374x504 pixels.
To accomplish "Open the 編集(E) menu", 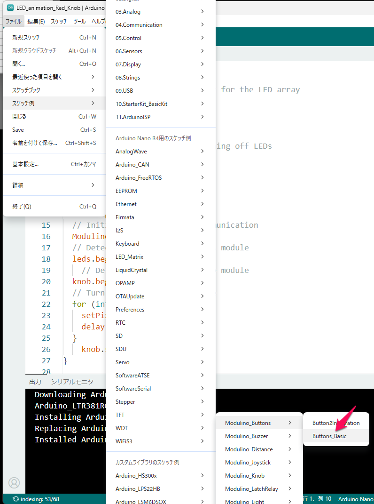I will pos(36,21).
